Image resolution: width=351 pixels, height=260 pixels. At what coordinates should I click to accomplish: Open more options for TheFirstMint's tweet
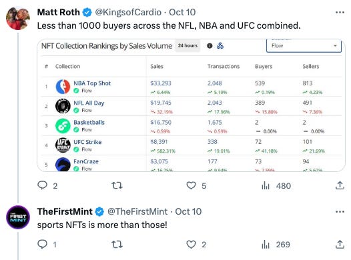click(x=340, y=211)
